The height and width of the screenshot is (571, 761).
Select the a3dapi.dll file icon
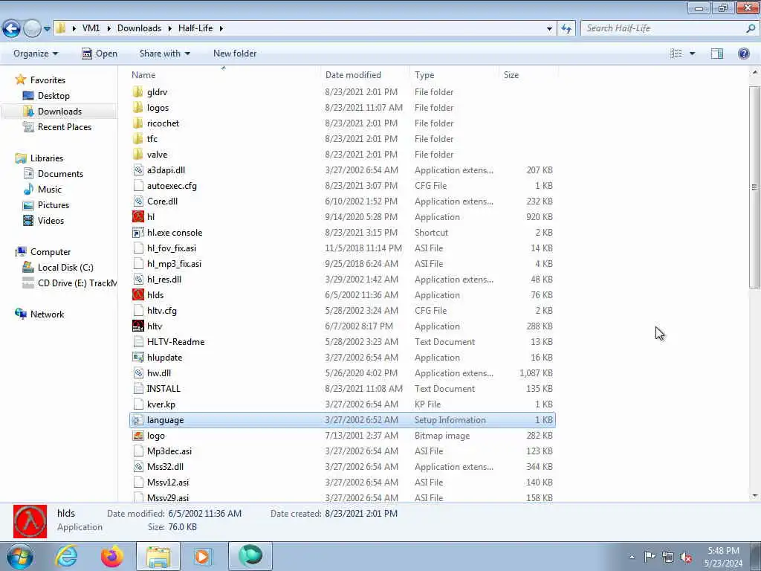pyautogui.click(x=138, y=170)
